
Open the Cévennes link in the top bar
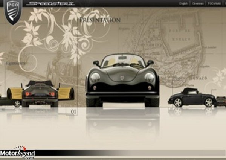click(198, 3)
